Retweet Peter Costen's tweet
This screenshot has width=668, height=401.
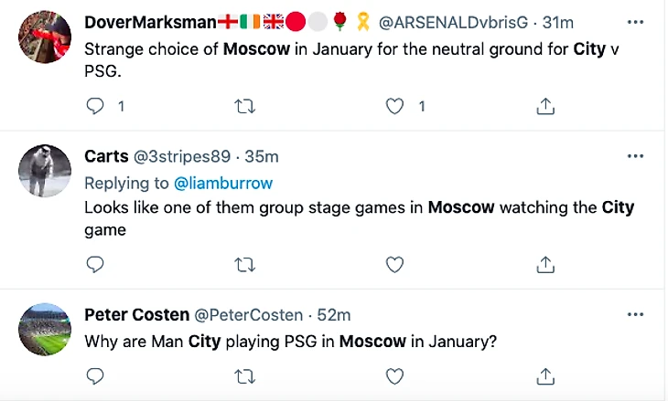point(244,376)
